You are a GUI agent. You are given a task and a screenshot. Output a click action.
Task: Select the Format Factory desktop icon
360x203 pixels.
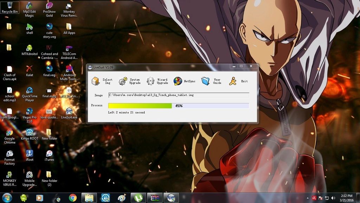coord(9,158)
